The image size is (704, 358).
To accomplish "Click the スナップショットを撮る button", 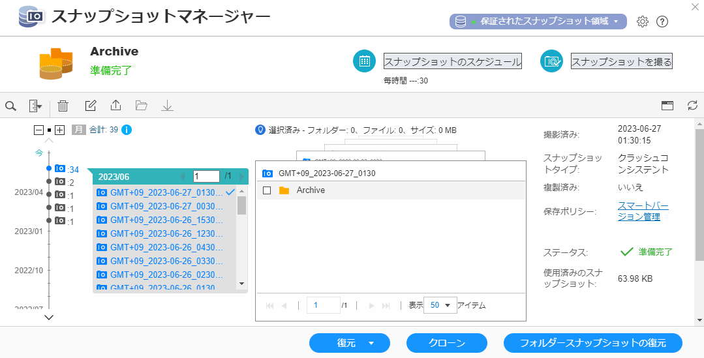I will coord(621,61).
